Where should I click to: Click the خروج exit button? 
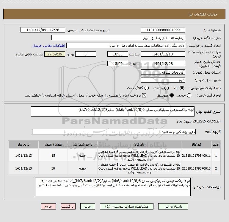[48, 207]
